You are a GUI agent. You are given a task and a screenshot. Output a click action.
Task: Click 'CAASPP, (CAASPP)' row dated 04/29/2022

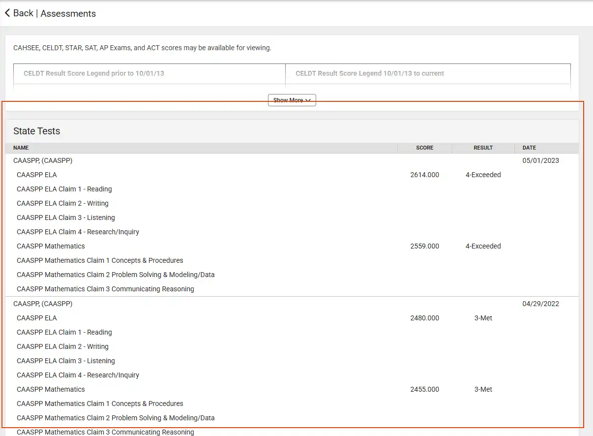pyautogui.click(x=292, y=304)
